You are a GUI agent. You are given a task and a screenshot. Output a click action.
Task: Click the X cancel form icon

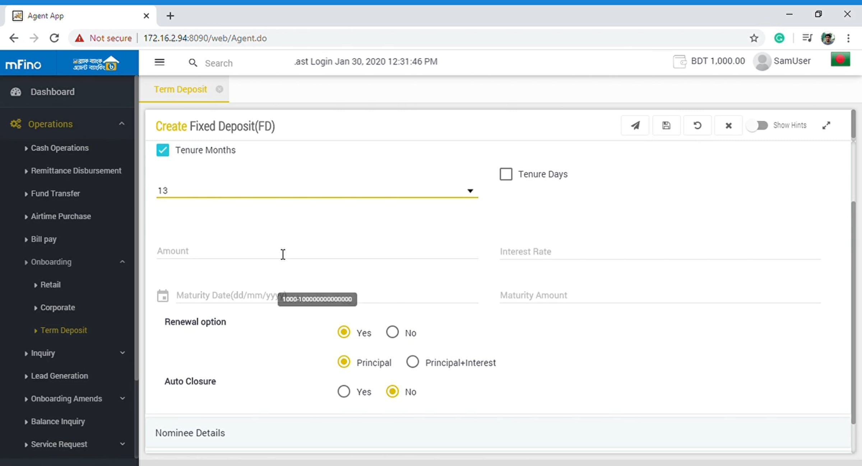[728, 125]
